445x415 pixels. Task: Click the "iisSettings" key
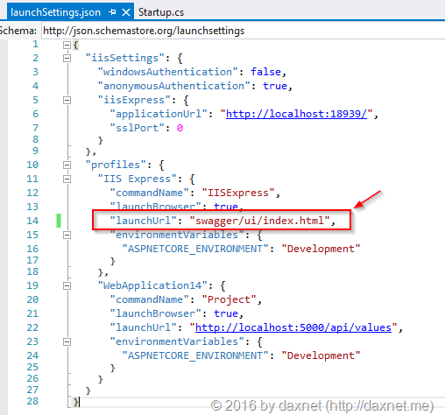(125, 58)
